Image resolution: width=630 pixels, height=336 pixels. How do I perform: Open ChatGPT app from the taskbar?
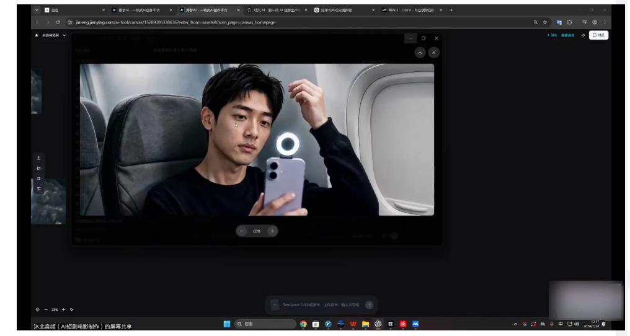[x=378, y=324]
